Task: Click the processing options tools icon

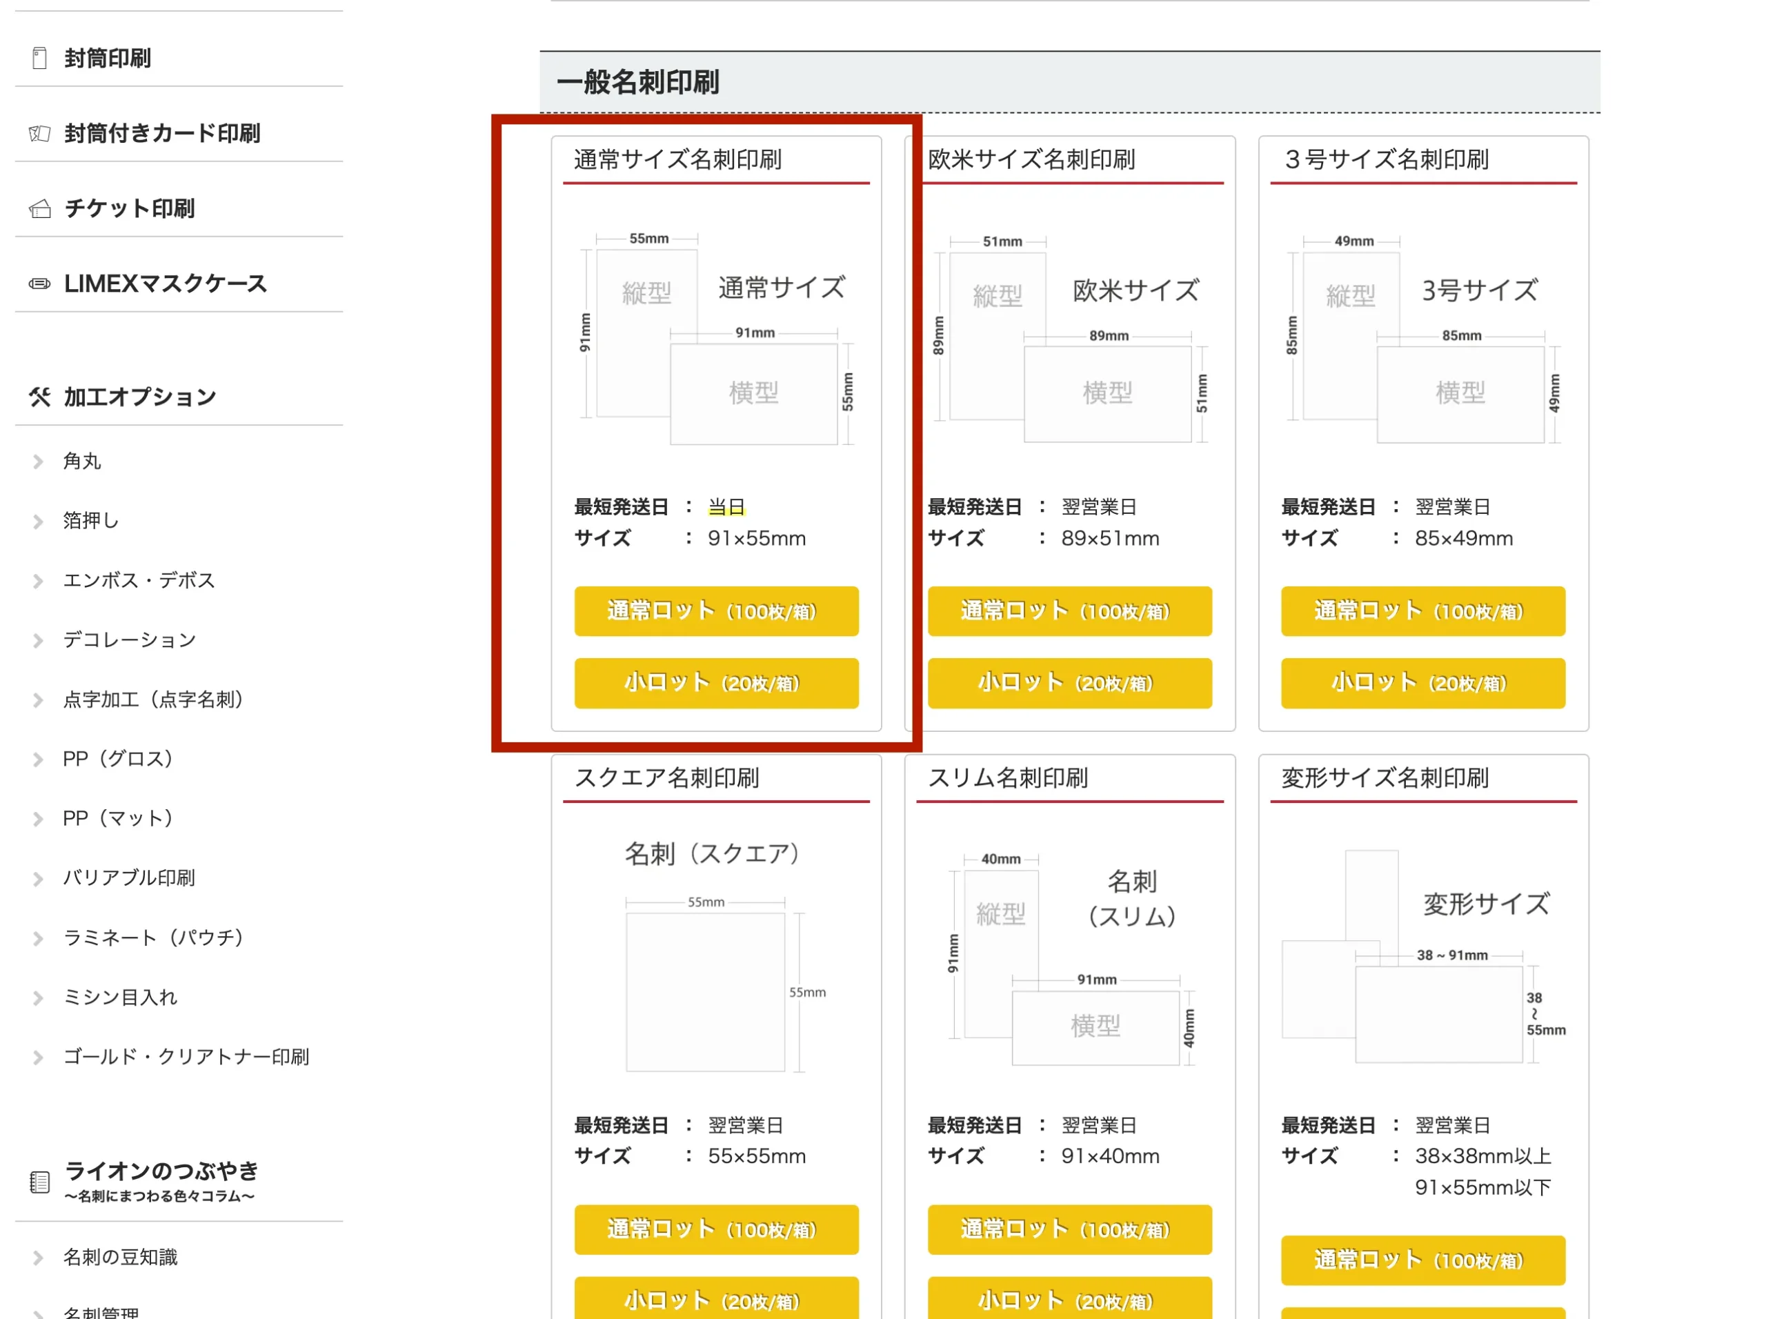Action: pyautogui.click(x=39, y=397)
